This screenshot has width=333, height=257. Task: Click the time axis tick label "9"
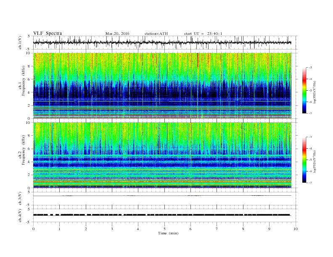270,229
